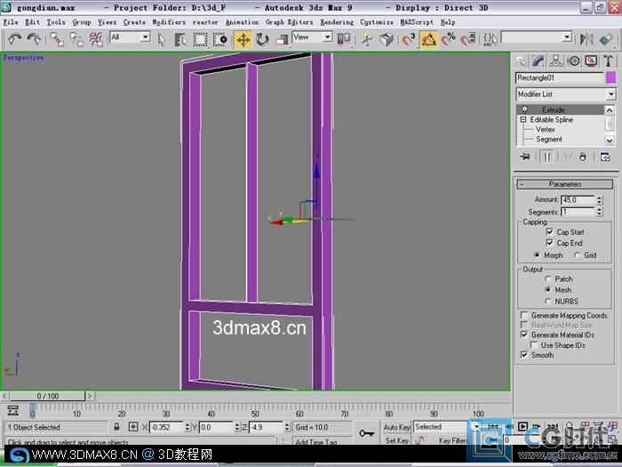
Task: Toggle Extrude modifier lightbulb visibility
Action: point(524,109)
